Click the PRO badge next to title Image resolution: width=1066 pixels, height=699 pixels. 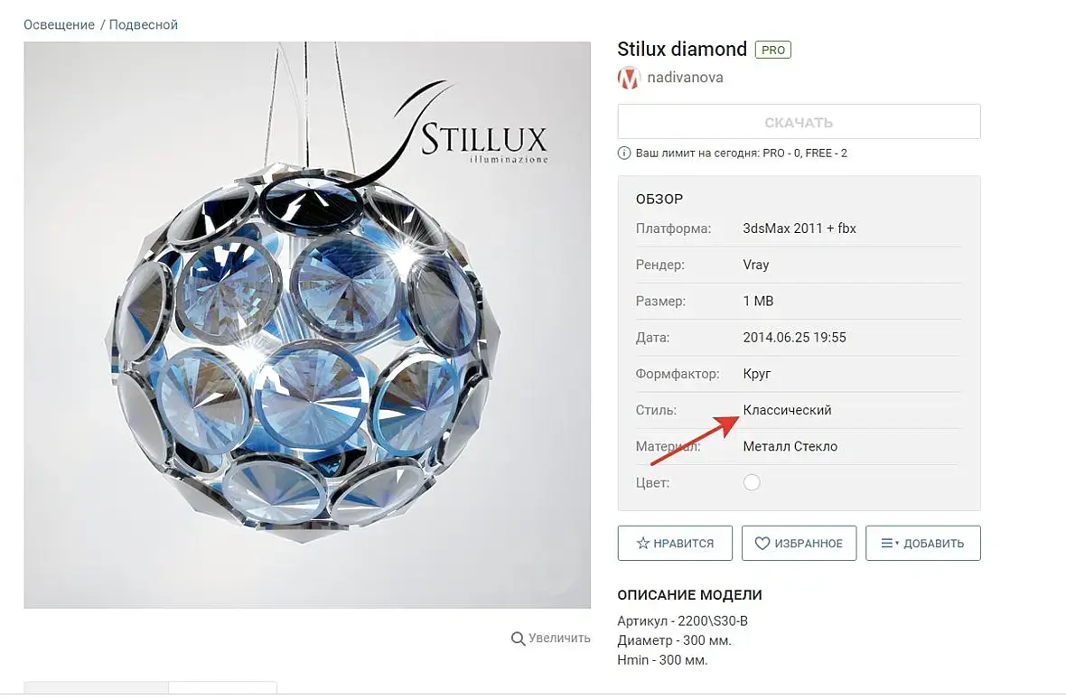pyautogui.click(x=773, y=50)
